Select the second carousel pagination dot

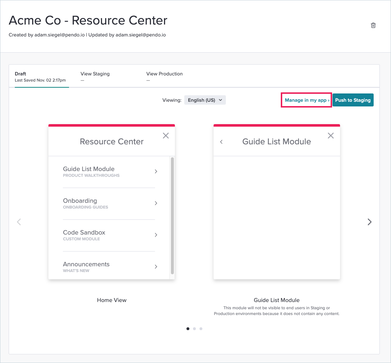click(x=194, y=328)
